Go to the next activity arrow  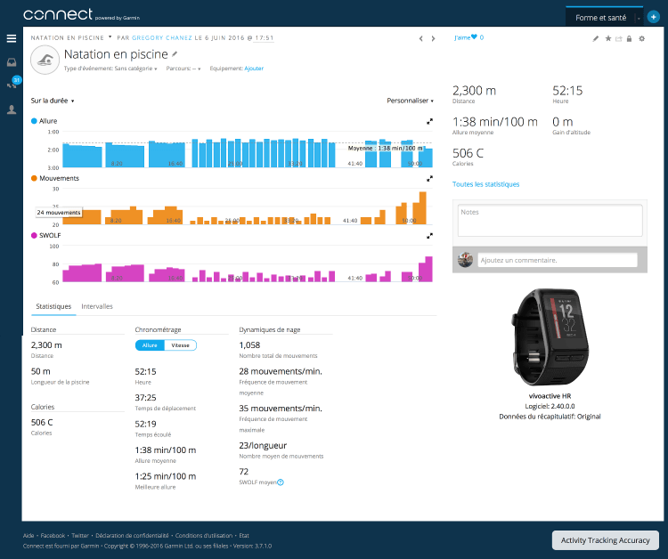(x=433, y=38)
